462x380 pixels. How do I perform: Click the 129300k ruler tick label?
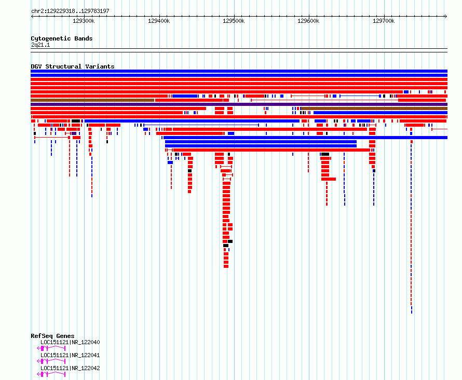[84, 21]
